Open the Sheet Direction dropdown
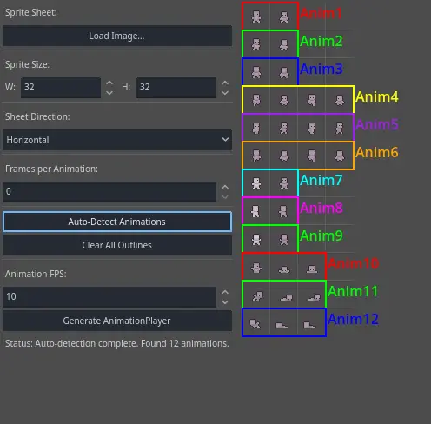 pos(117,140)
